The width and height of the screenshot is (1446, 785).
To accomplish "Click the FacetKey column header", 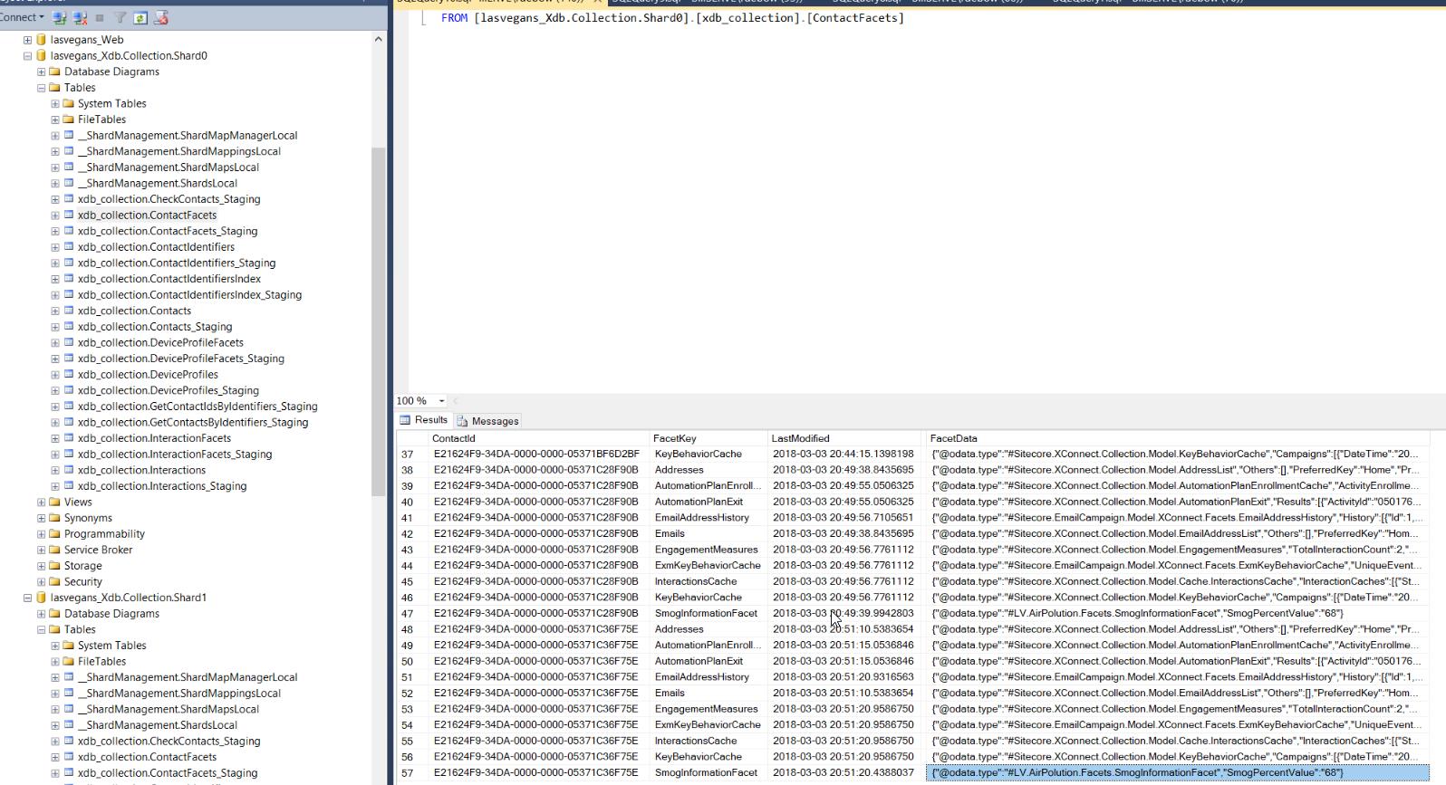I will (708, 438).
